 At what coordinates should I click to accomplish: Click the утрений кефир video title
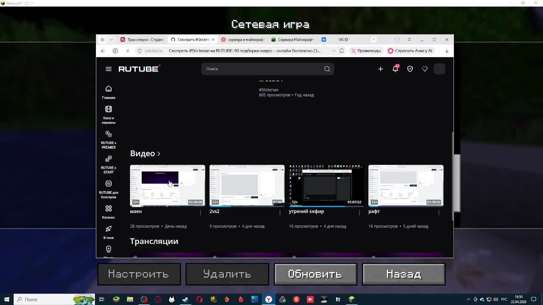tap(306, 211)
